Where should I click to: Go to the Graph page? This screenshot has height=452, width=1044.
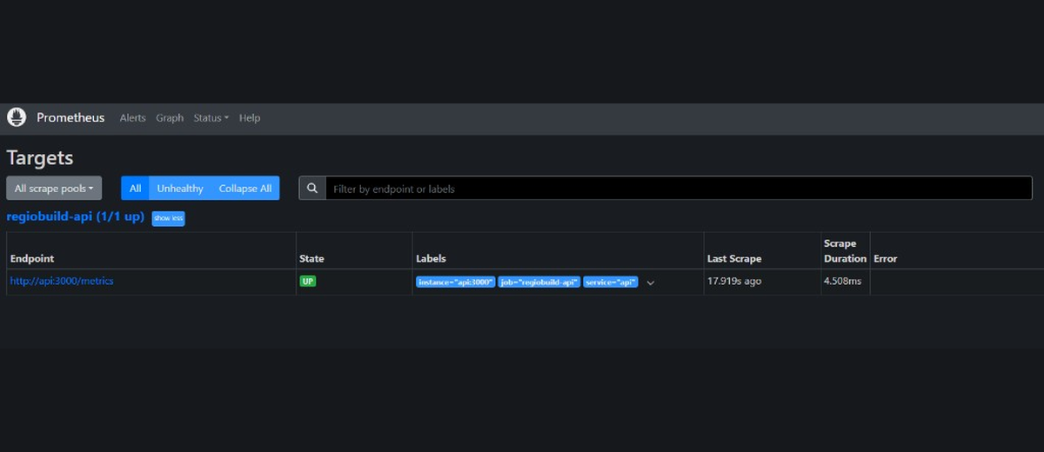tap(170, 118)
